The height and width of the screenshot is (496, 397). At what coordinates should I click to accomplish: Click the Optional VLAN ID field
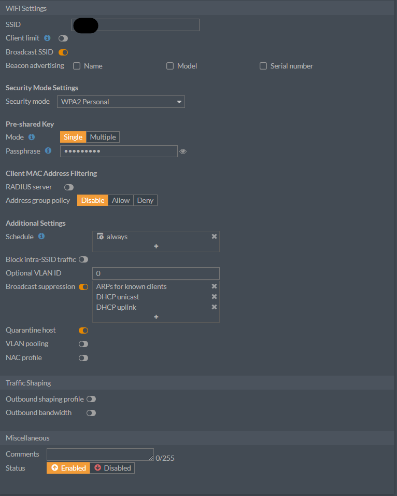(x=155, y=273)
